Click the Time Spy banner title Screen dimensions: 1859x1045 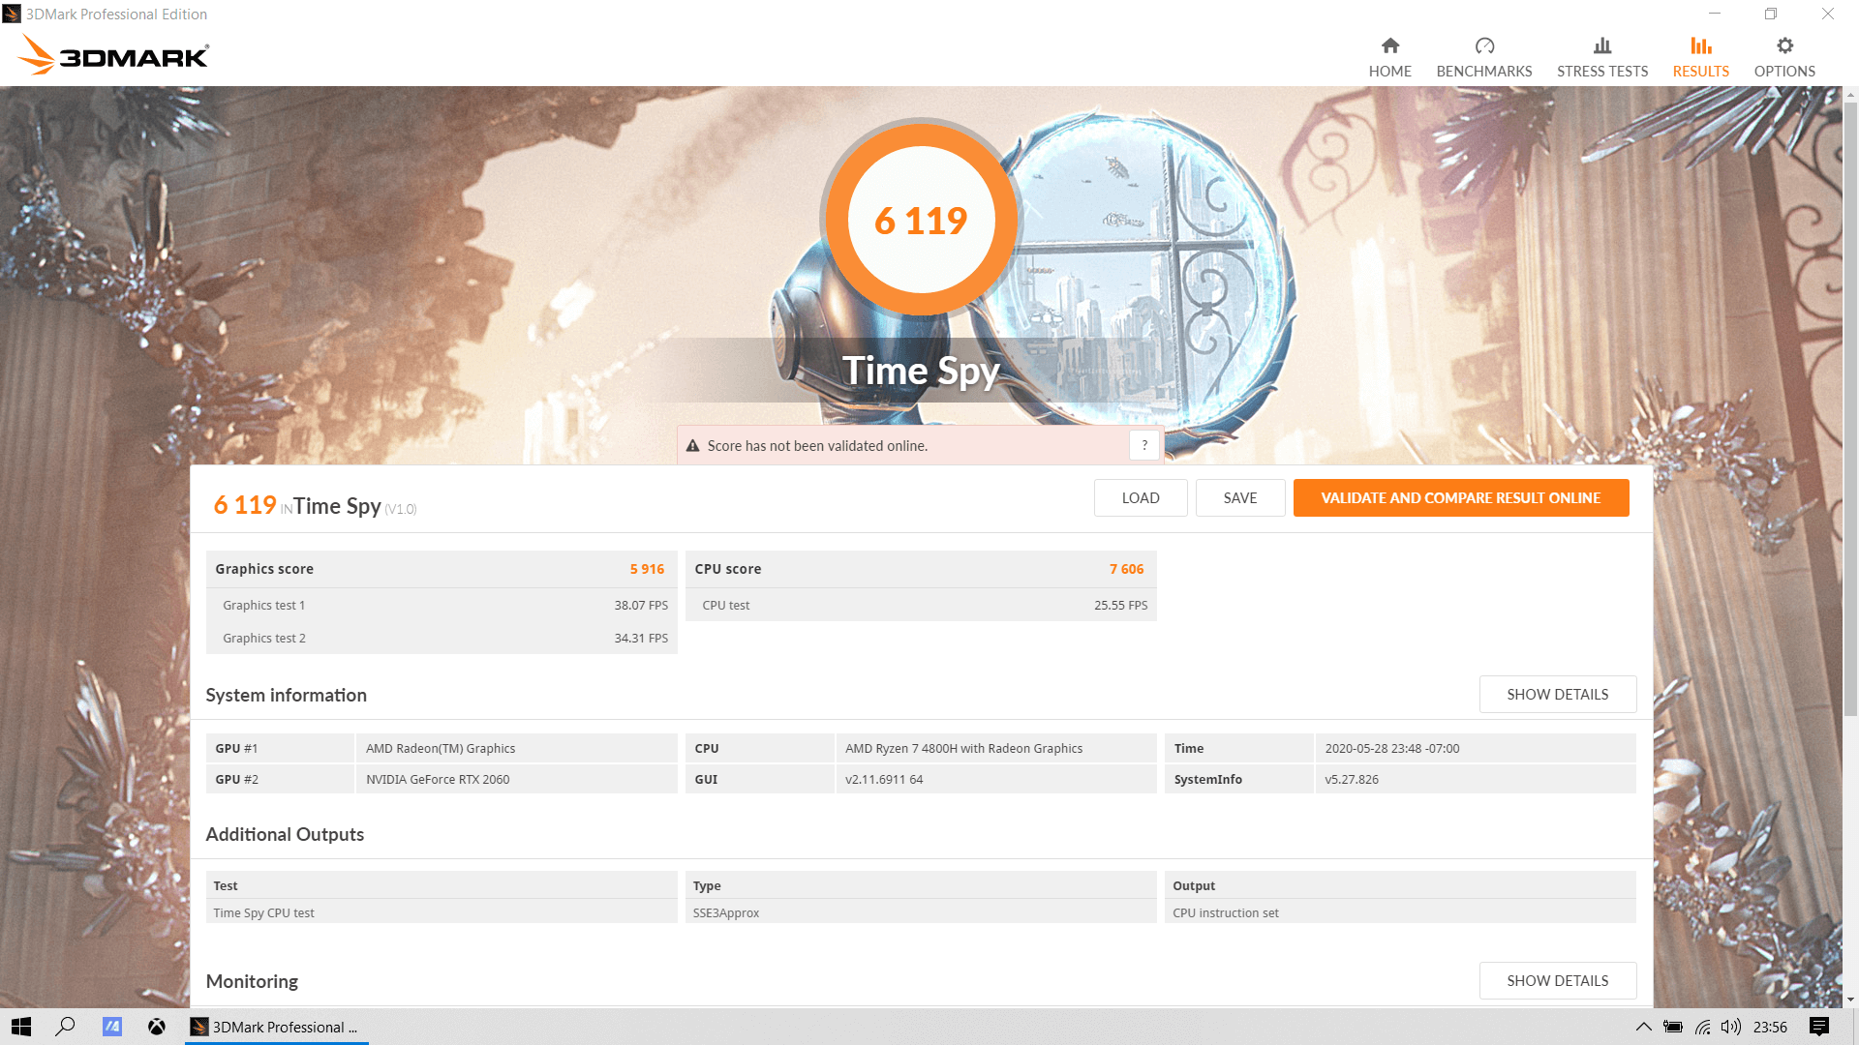point(921,371)
